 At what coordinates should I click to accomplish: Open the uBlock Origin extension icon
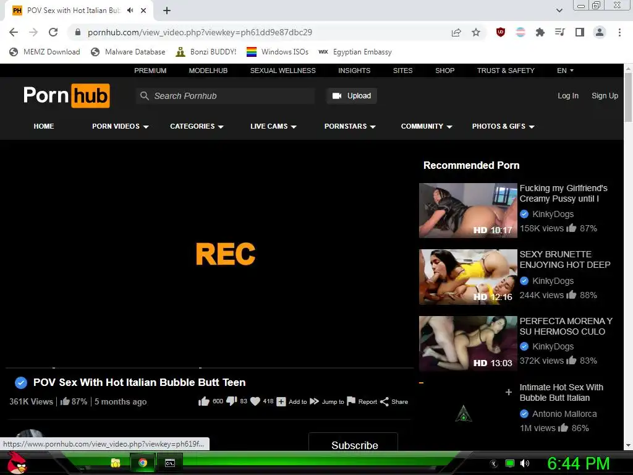tap(501, 32)
